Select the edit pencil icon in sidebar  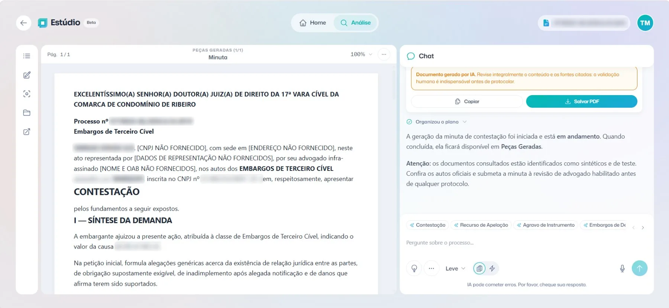click(x=27, y=75)
